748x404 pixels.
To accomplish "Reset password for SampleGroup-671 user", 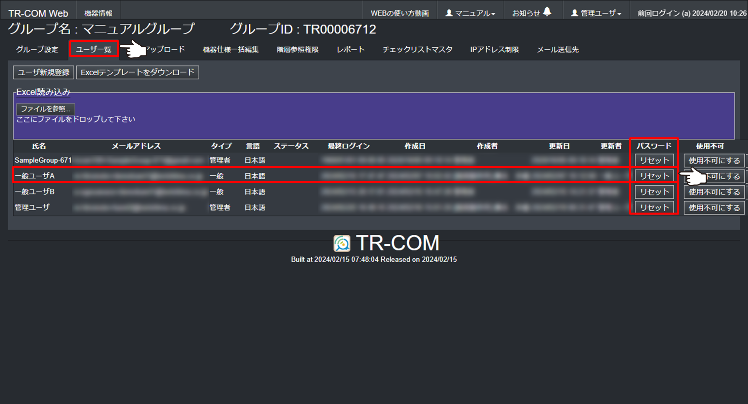I will point(654,161).
